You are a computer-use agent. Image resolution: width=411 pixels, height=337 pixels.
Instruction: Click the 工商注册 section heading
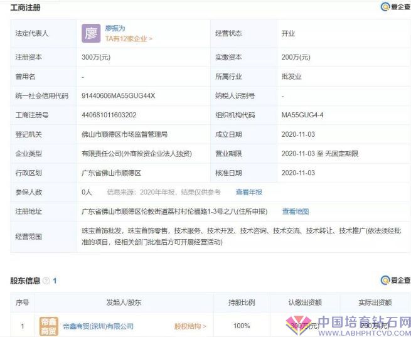click(x=26, y=8)
